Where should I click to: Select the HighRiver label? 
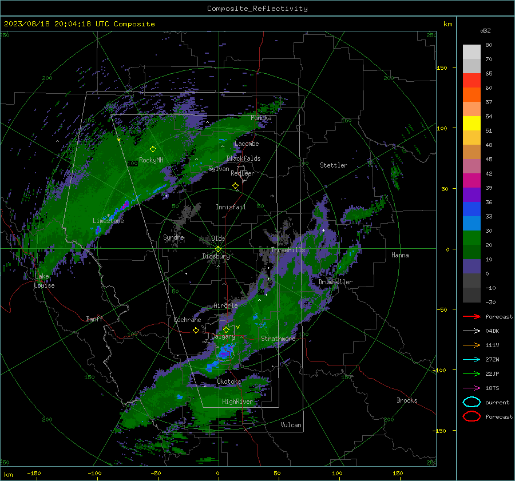coord(237,402)
